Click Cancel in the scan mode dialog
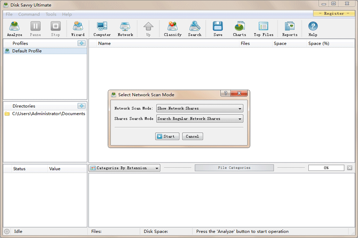 click(192, 136)
